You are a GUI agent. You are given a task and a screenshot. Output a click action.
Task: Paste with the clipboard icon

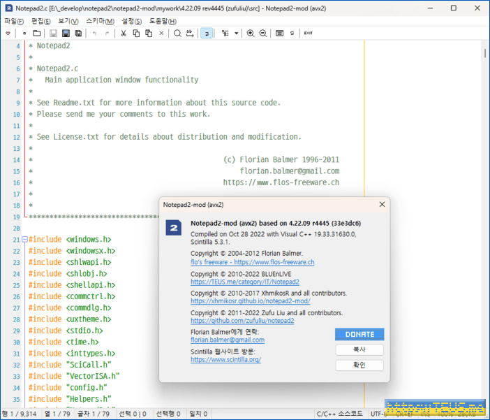point(149,33)
